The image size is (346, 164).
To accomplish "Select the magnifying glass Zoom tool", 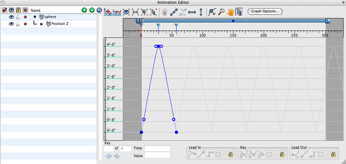I will tap(221, 12).
